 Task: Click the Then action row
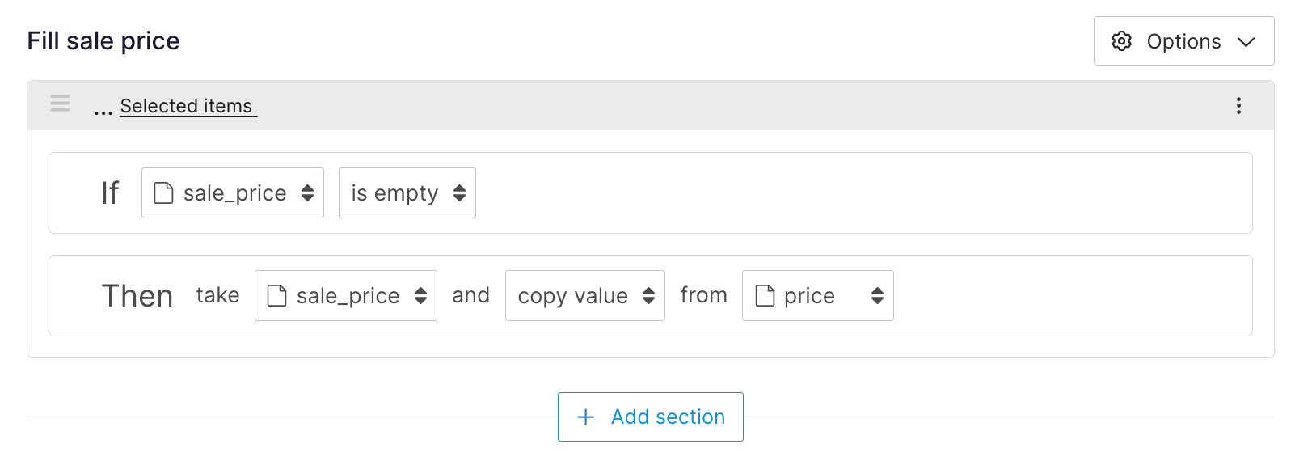point(1051,296)
